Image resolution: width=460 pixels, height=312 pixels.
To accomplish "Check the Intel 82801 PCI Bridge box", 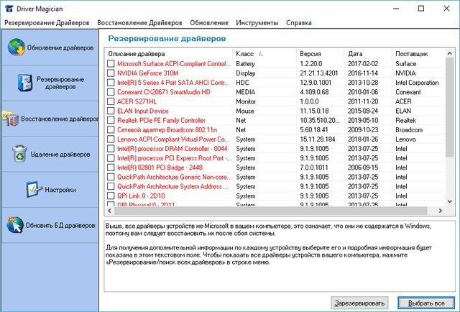I will coord(111,168).
